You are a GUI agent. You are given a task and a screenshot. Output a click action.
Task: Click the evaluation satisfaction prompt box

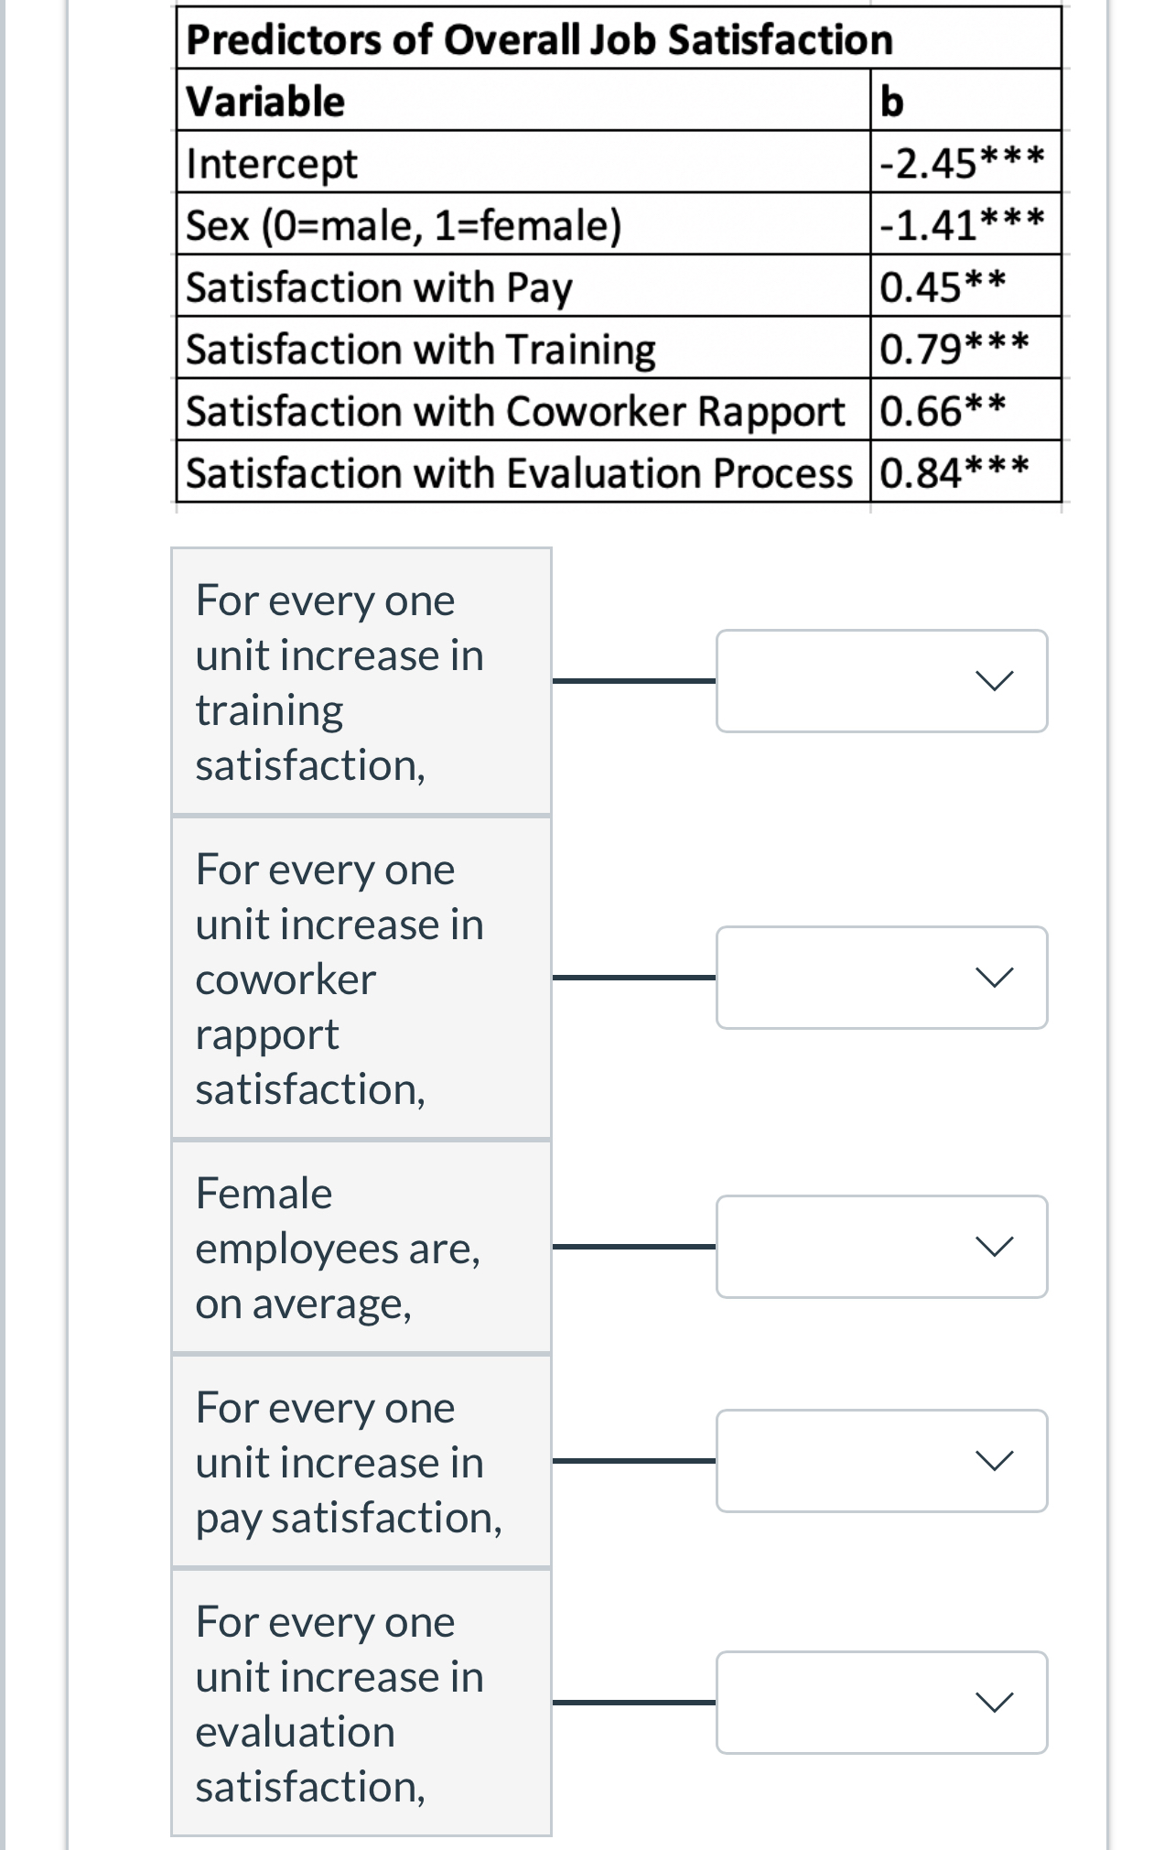[x=361, y=1703]
